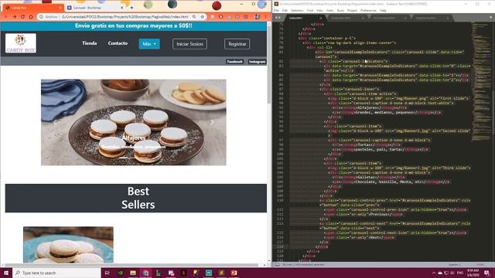Click the taskbar clock

tap(473, 273)
